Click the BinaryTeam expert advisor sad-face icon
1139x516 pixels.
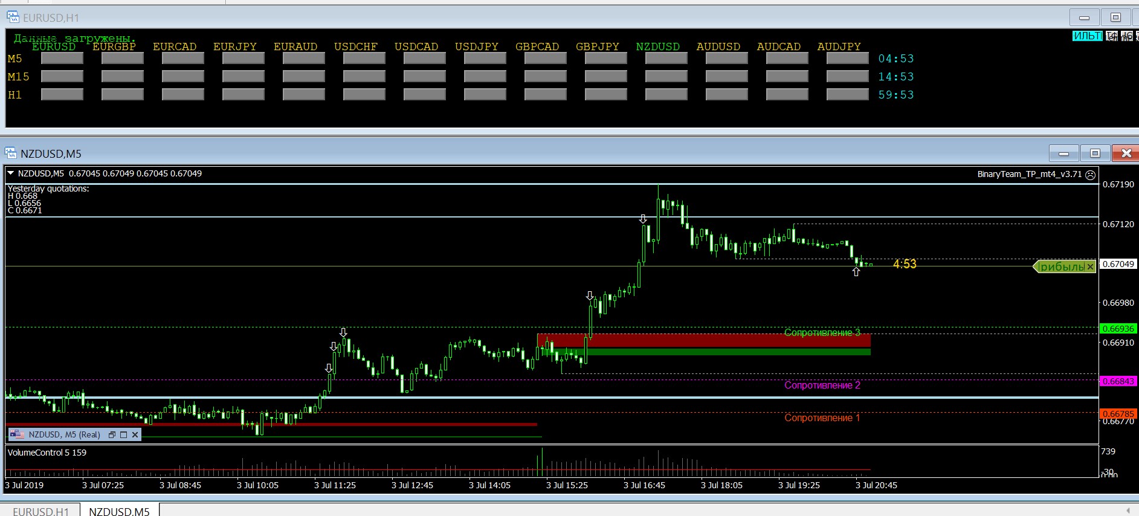coord(1090,175)
